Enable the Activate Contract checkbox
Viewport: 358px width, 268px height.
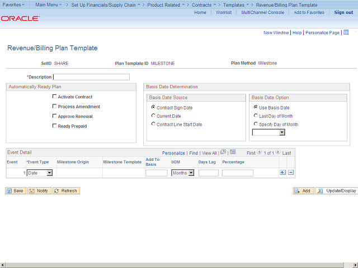tap(55, 97)
